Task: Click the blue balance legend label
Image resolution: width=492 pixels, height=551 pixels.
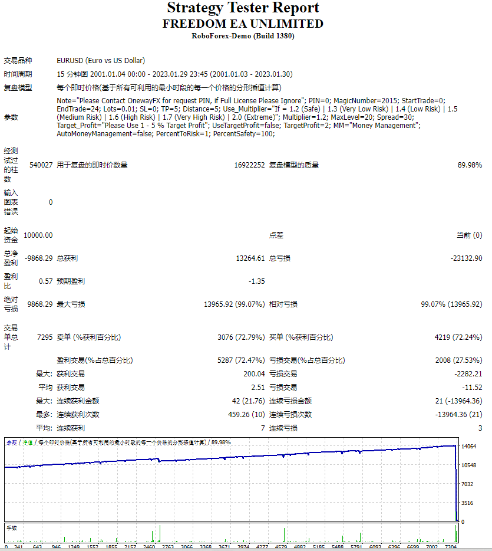Action: tap(12, 442)
